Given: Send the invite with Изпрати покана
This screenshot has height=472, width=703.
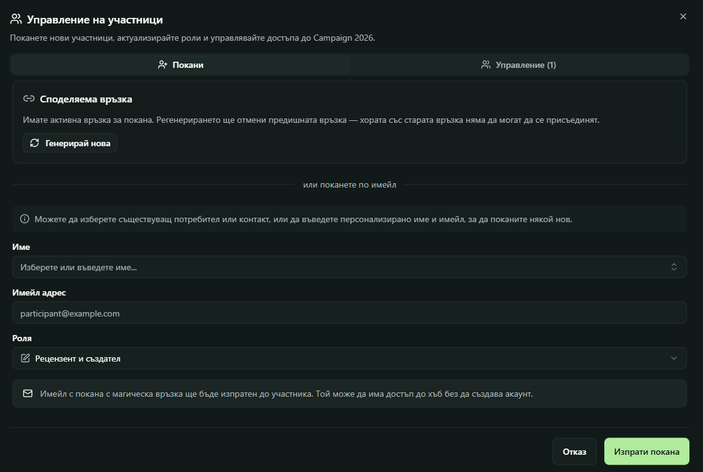Looking at the screenshot, I should tap(646, 452).
